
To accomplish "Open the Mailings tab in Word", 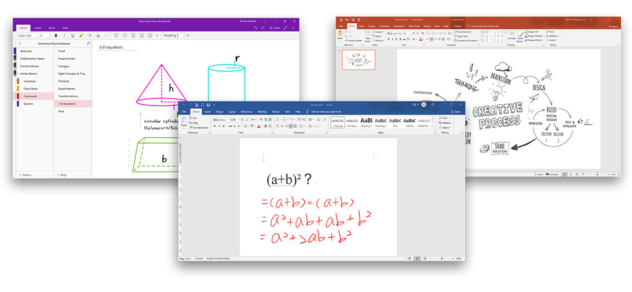I will pos(262,112).
